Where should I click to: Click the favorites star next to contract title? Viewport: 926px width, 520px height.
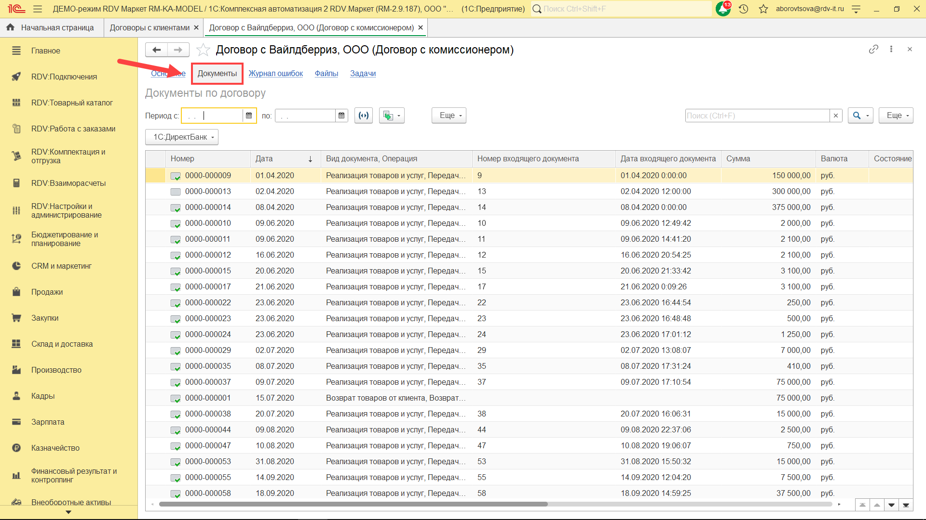pyautogui.click(x=204, y=50)
